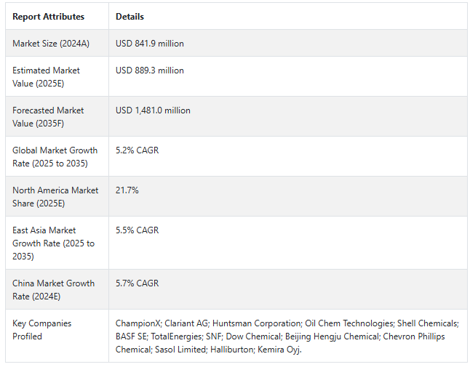This screenshot has height=367, width=470.
Task: Click the "5.2% CAGR" value
Action: (x=137, y=150)
